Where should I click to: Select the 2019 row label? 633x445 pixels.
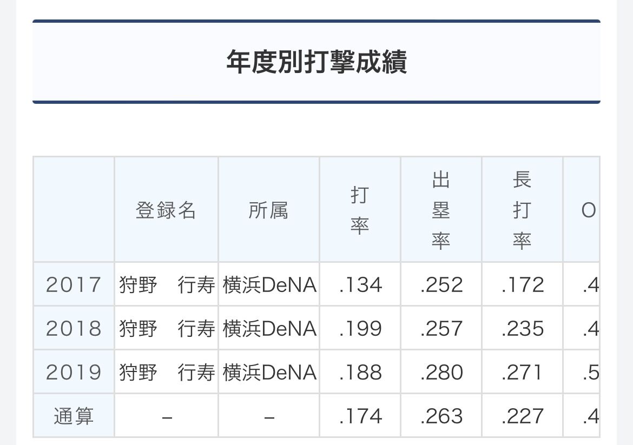(x=74, y=371)
